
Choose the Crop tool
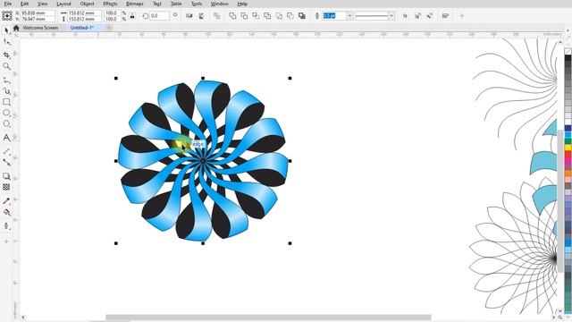[6, 55]
